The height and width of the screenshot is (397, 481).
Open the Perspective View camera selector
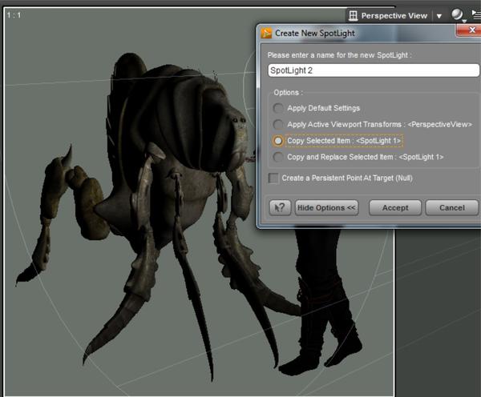[394, 16]
